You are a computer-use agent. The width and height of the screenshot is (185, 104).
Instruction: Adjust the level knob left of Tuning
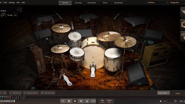click(3, 15)
